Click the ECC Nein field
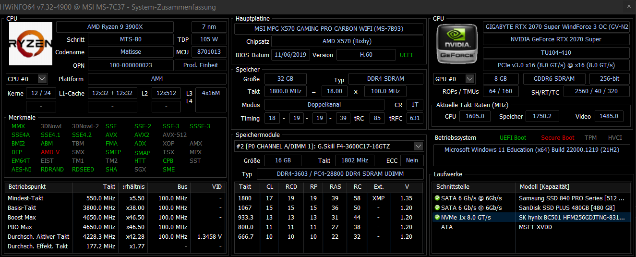Image resolution: width=636 pixels, height=257 pixels. coord(412,160)
